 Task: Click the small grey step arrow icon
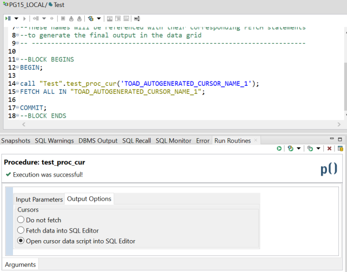click(52, 18)
